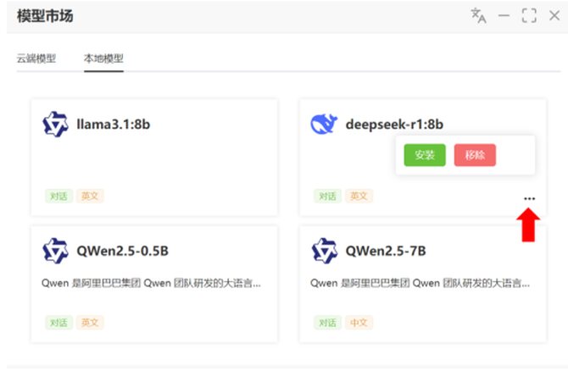Click the 对话 tag on llama3.1:8b card
This screenshot has width=568, height=371.
58,197
